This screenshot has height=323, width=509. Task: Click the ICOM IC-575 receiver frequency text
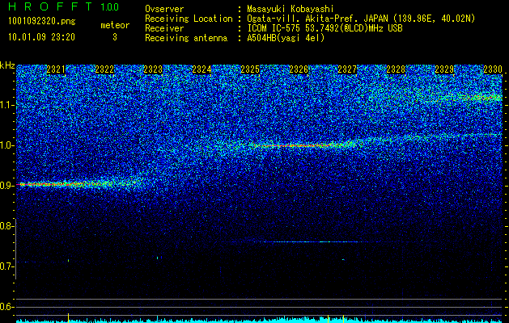324,28
